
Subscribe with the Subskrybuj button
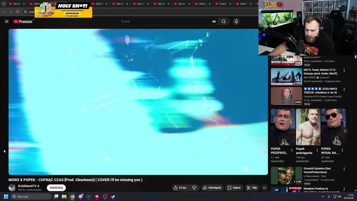[x=56, y=188]
